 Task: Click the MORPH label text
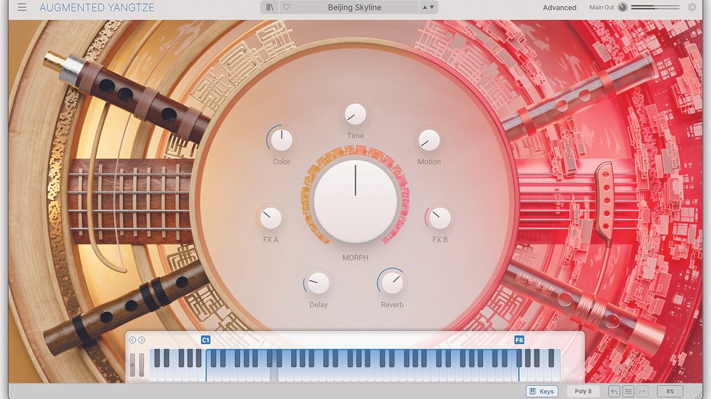355,258
